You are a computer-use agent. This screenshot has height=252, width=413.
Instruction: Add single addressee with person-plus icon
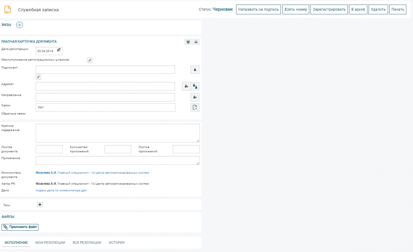coord(187,86)
